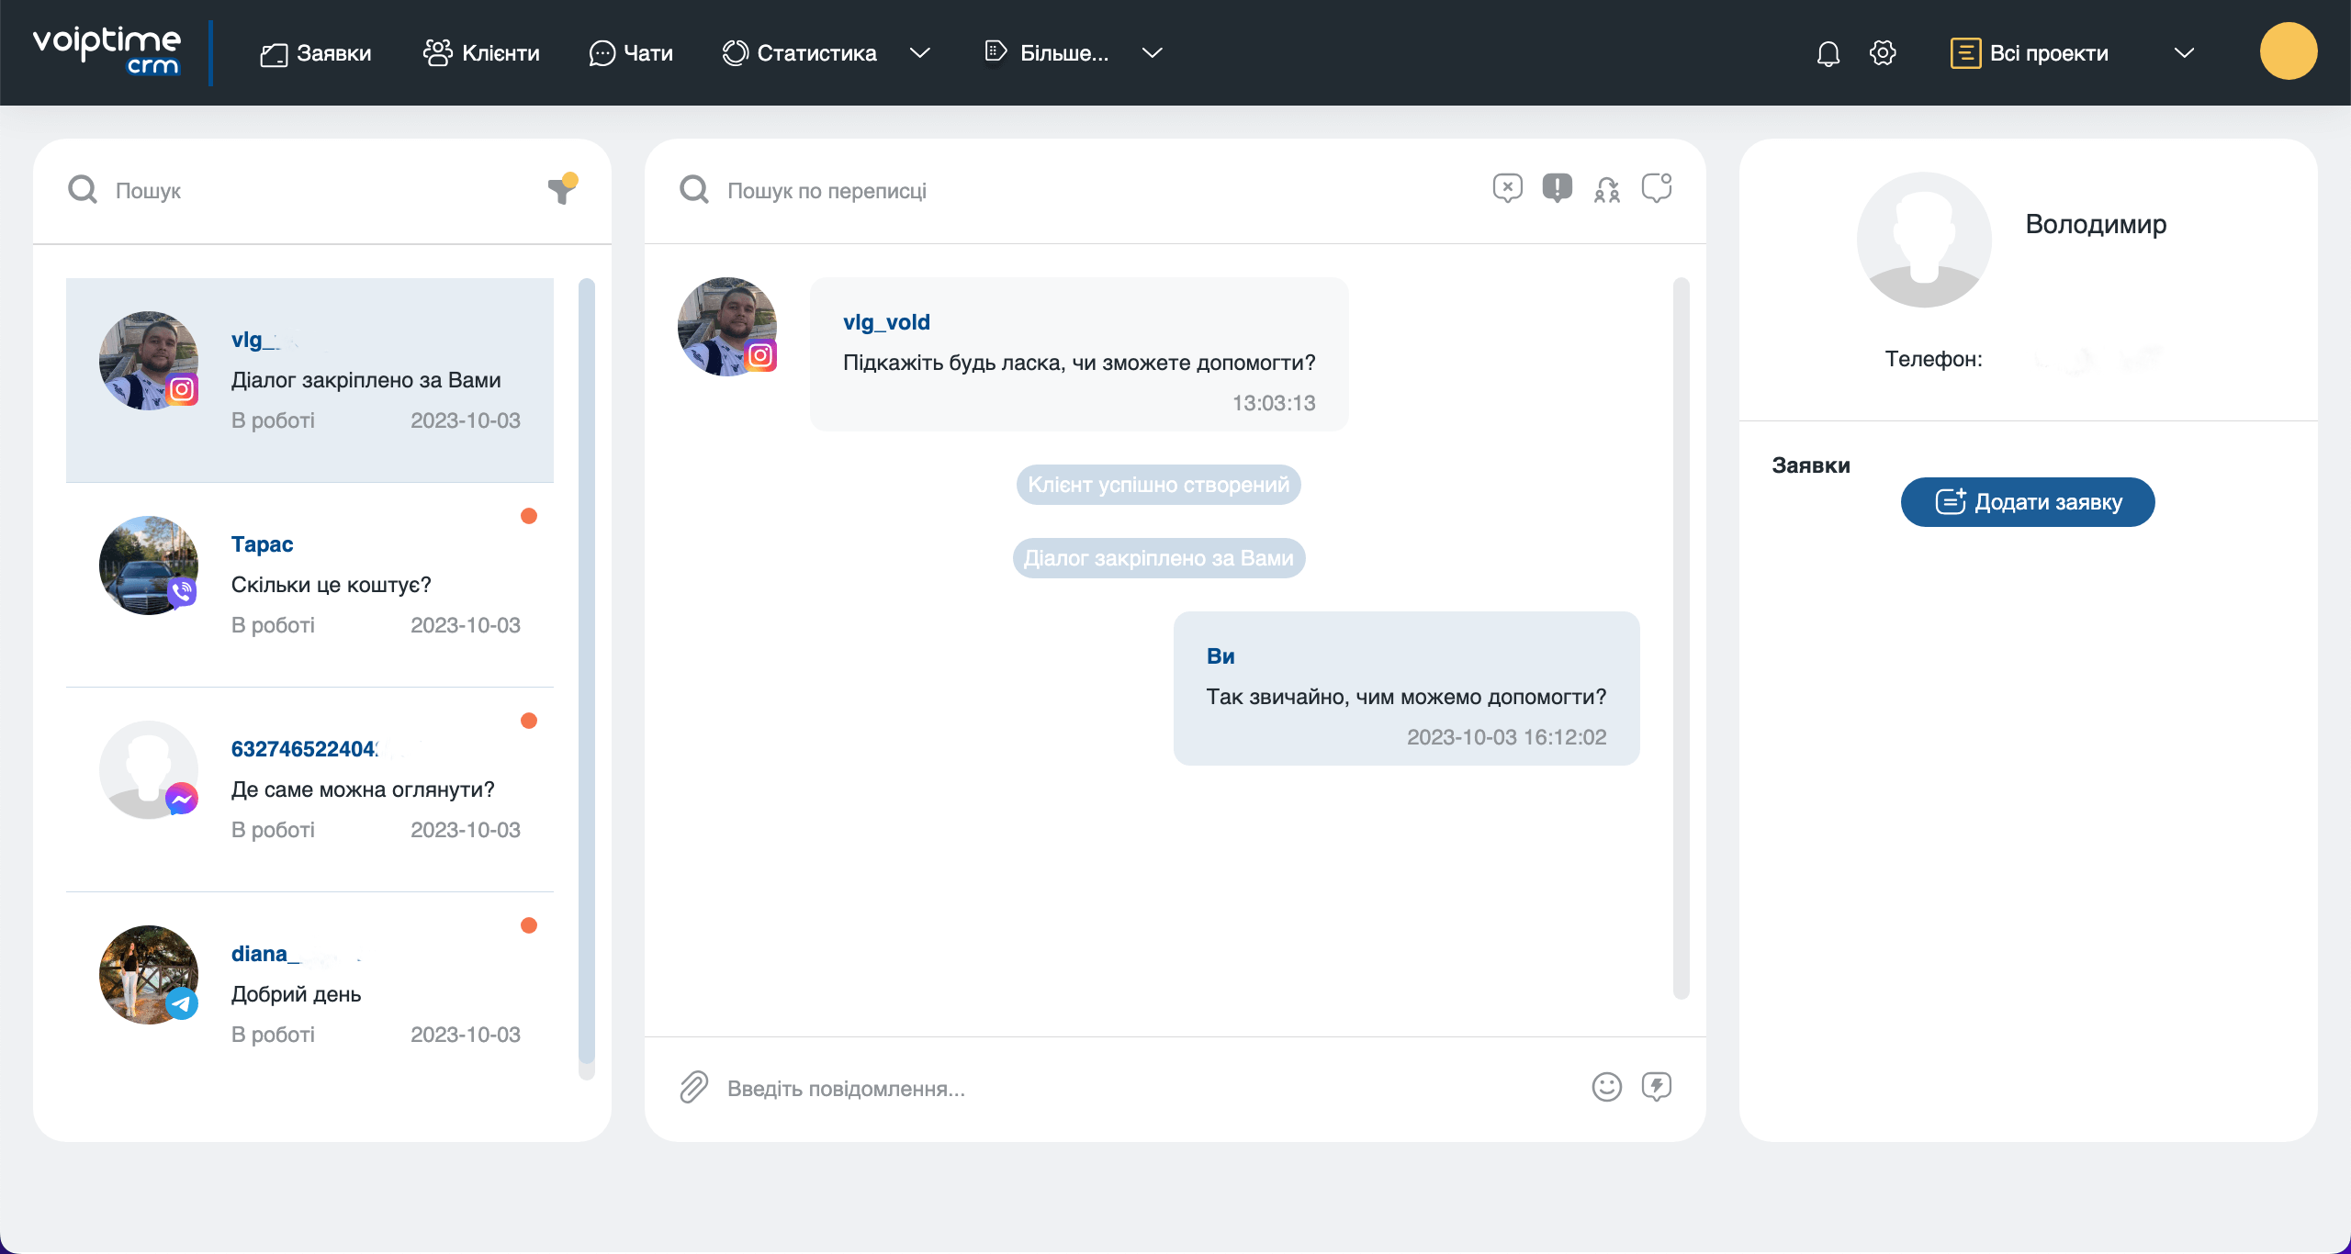Click the Додати заявку button
This screenshot has height=1254, width=2351.
pyautogui.click(x=2028, y=502)
